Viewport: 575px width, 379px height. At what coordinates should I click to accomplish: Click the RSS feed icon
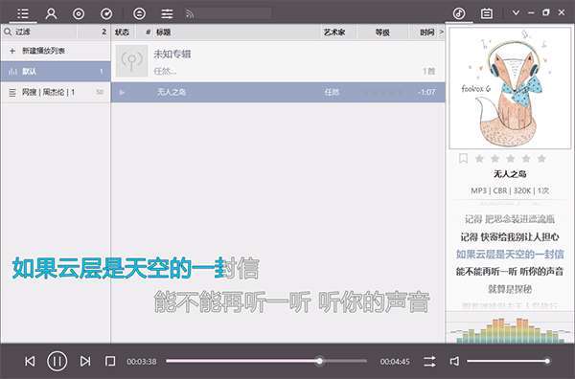pyautogui.click(x=189, y=14)
